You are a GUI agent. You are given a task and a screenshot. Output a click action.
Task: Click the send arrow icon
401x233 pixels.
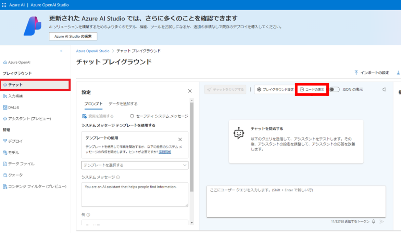click(381, 221)
